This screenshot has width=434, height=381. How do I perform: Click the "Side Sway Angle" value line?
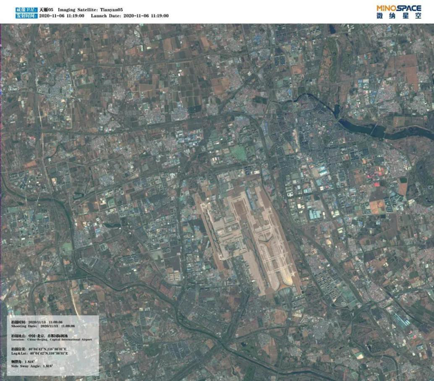point(34,367)
